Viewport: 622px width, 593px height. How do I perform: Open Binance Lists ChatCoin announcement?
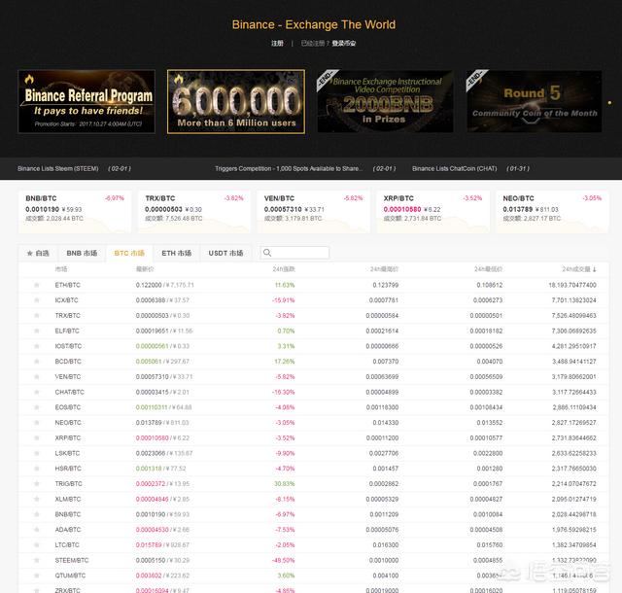454,169
